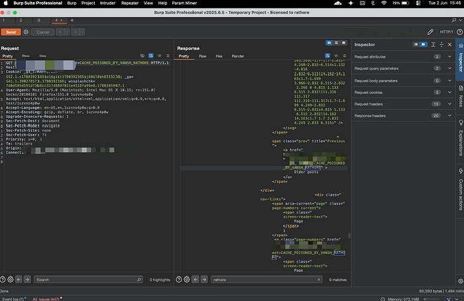This screenshot has height=301, width=464.
Task: Select the Response Hex view tab
Action: coord(219,56)
